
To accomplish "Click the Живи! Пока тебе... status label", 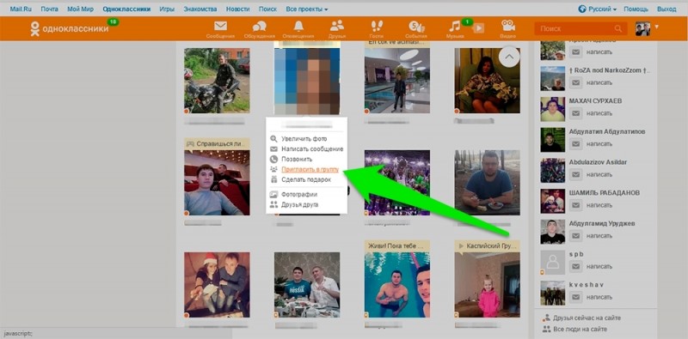I will click(x=397, y=245).
